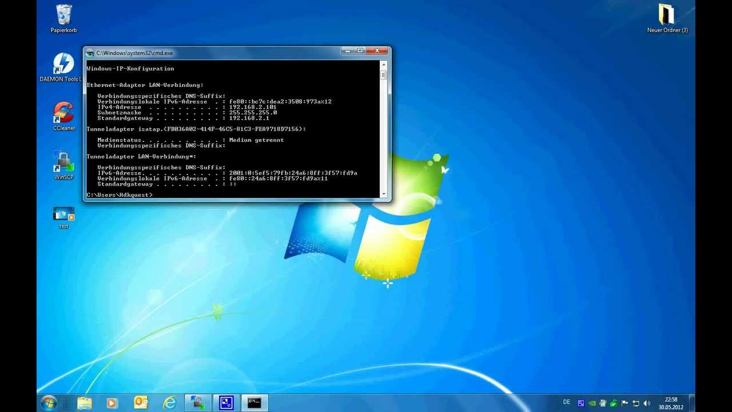Click the 'Medium getrennt' status text
Viewport: 732px width, 412px height.
tap(256, 140)
